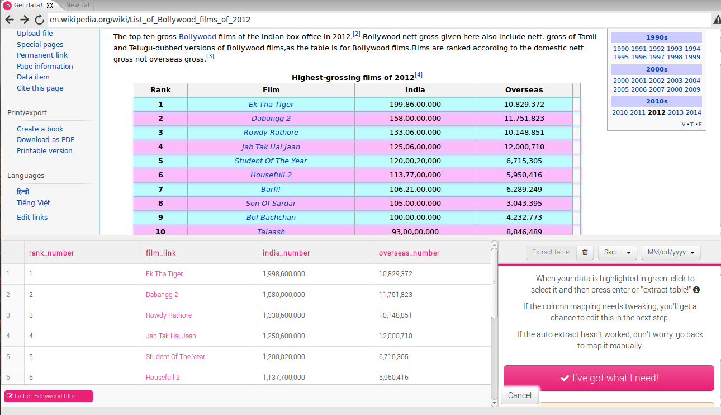
Task: Click Rowdy Rathore in extracted data
Action: pos(169,315)
